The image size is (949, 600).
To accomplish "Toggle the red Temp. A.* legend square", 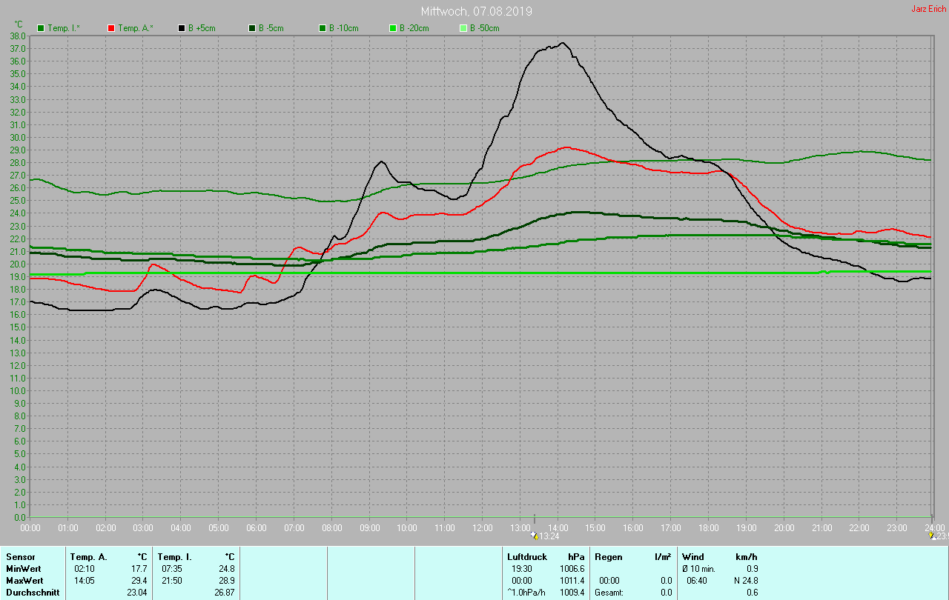I will coord(111,28).
